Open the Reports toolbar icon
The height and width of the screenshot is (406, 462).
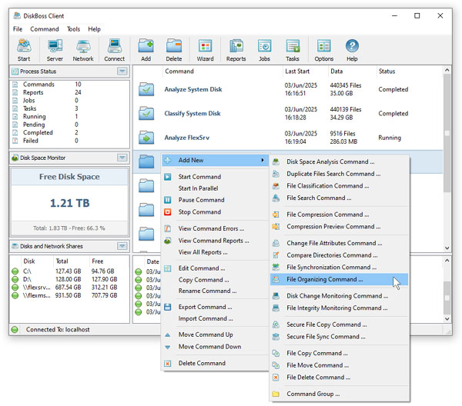236,50
